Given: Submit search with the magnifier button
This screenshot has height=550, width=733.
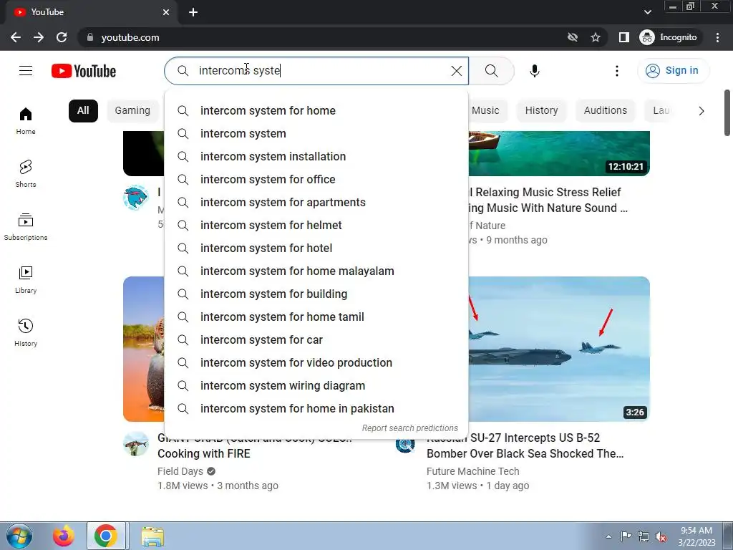Looking at the screenshot, I should 491,71.
